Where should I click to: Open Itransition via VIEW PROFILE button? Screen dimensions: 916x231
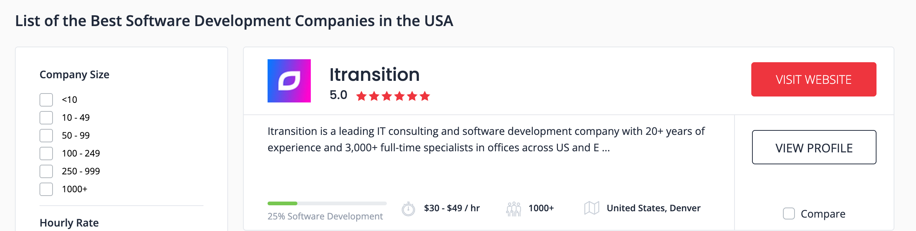(x=814, y=148)
